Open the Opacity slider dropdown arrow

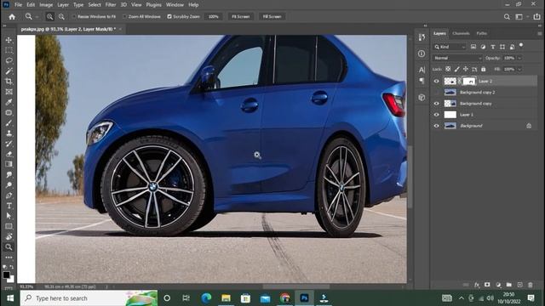click(x=519, y=58)
